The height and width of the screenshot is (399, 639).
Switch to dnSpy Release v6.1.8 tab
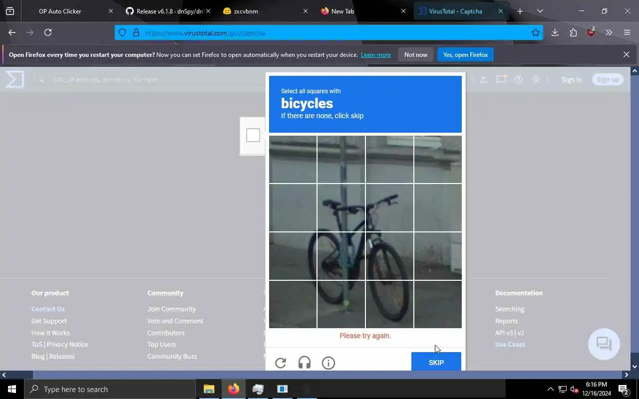[167, 11]
